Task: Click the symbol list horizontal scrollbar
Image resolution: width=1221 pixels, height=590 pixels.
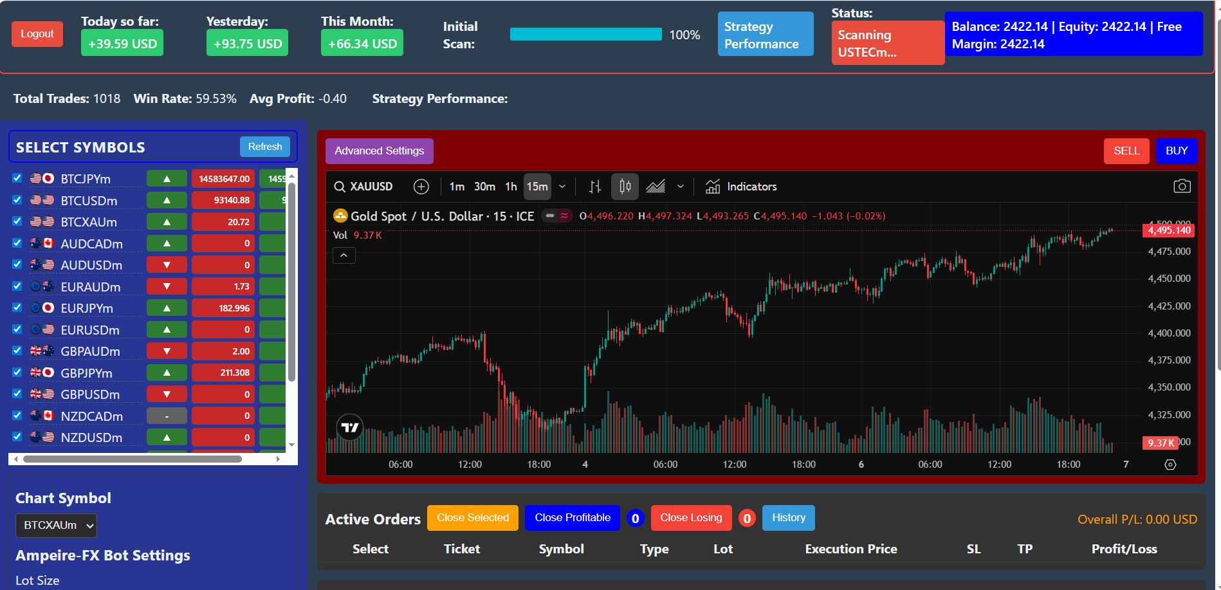Action: click(133, 459)
